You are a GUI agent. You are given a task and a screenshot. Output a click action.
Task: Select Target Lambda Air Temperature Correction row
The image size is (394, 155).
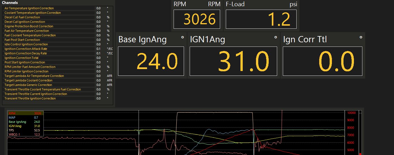(58, 76)
